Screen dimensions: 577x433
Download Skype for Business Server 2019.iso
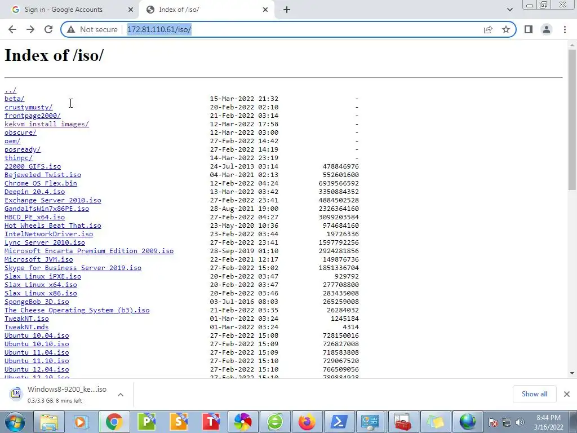point(73,268)
